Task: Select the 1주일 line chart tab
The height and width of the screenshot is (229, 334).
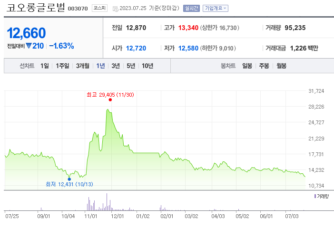Action: click(62, 66)
